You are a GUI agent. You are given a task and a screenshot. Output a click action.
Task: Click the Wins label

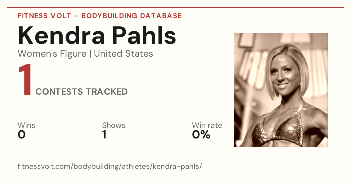click(x=26, y=126)
